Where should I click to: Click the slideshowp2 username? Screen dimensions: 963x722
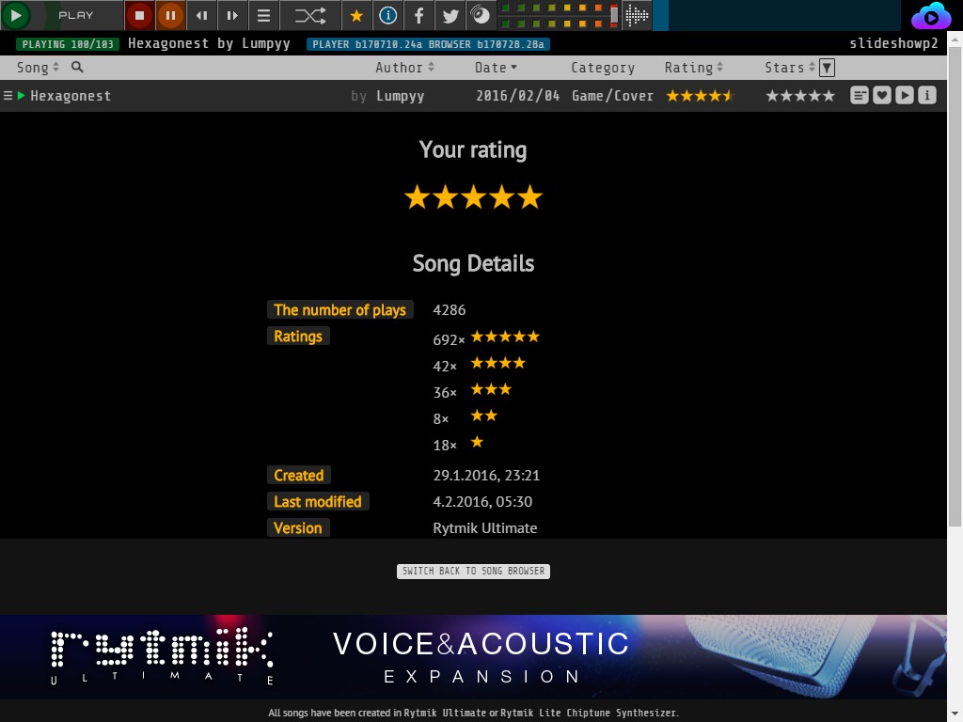(x=893, y=43)
